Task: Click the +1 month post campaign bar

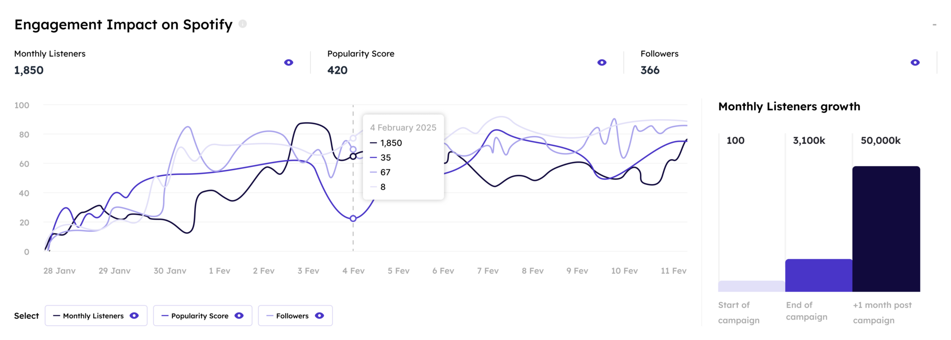Action: (x=886, y=229)
